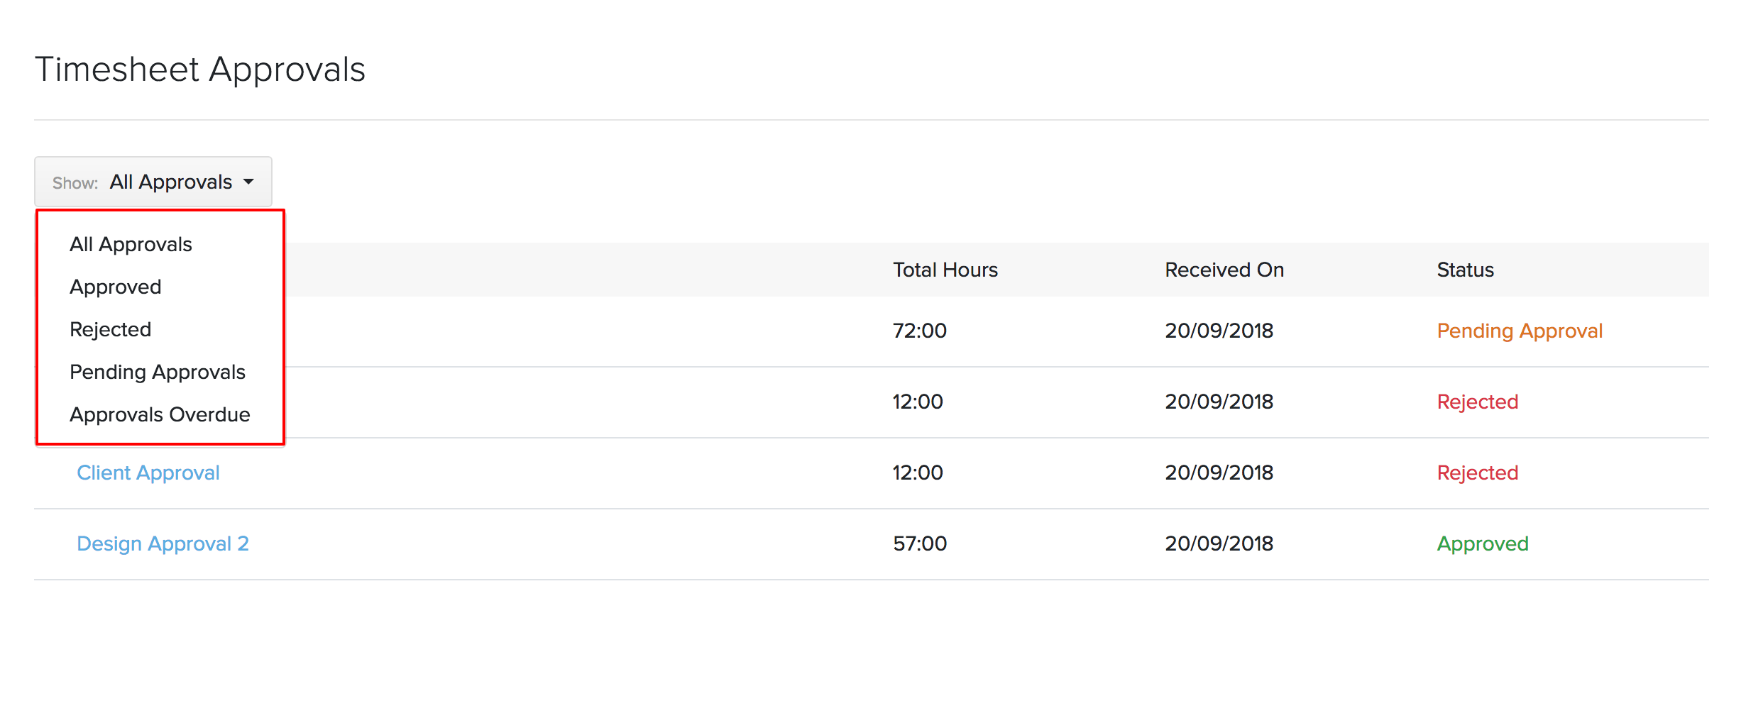Choose the Approved filter option in menu
Viewport: 1746px width, 701px height.
tap(116, 287)
